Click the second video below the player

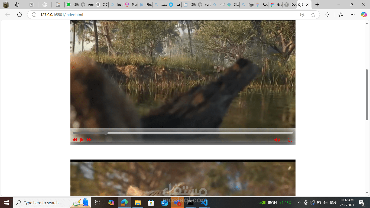tap(183, 178)
